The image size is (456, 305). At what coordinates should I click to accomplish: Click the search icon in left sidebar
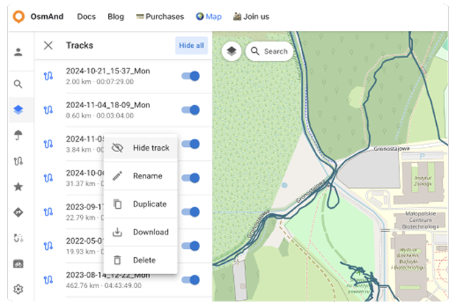click(x=18, y=85)
